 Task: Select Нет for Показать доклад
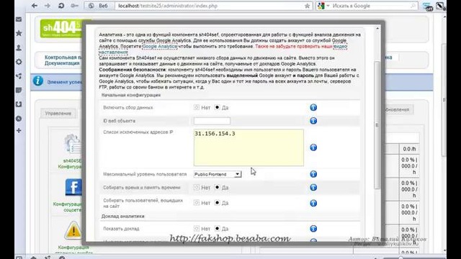(x=197, y=229)
